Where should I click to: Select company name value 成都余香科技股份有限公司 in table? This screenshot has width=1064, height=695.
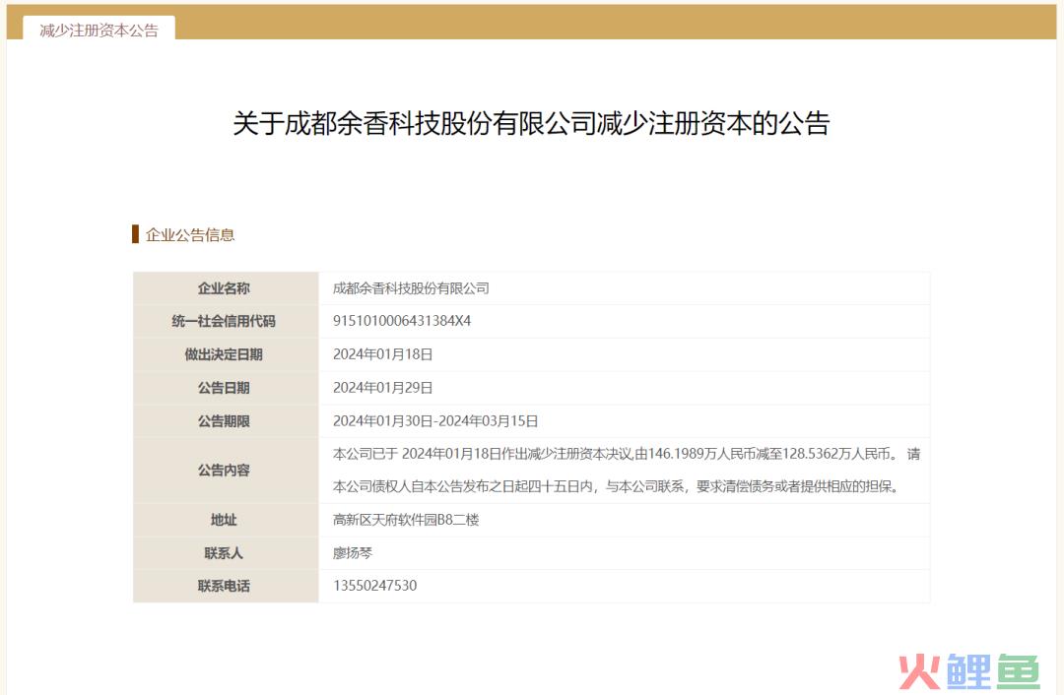(x=411, y=288)
